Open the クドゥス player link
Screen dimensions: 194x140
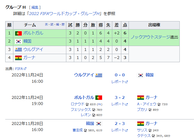pos(144,136)
